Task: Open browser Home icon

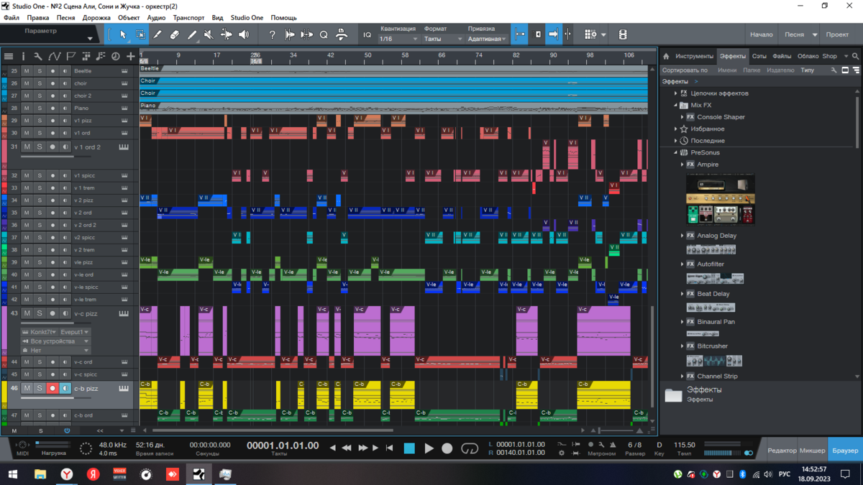Action: point(666,56)
